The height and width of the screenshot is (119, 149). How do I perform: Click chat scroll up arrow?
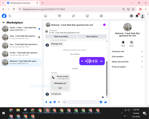tap(107, 41)
